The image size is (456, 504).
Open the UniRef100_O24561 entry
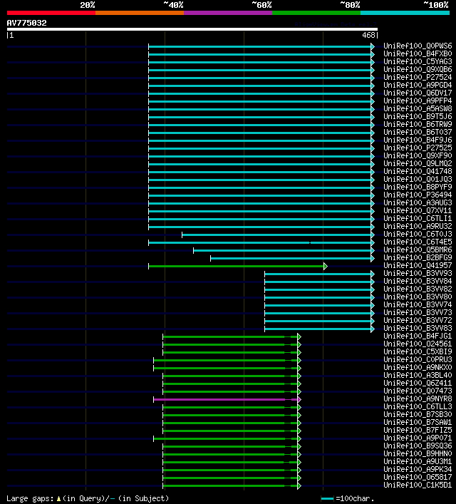coord(418,344)
